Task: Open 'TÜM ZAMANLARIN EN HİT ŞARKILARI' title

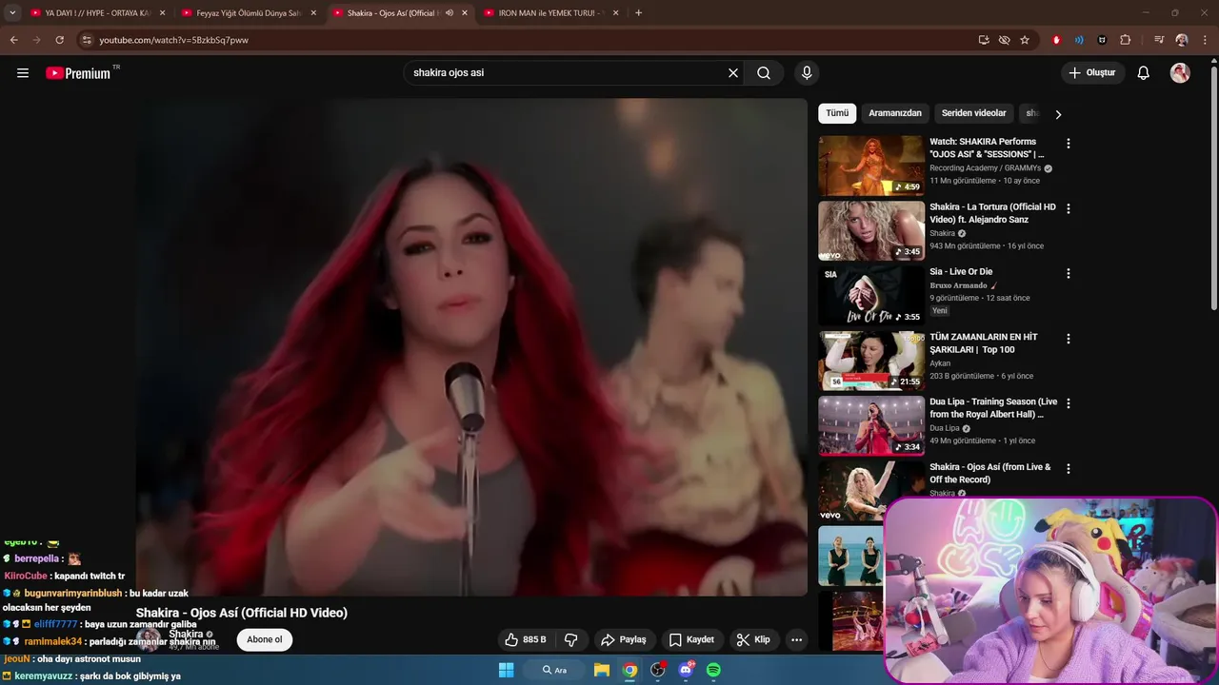Action: [984, 342]
